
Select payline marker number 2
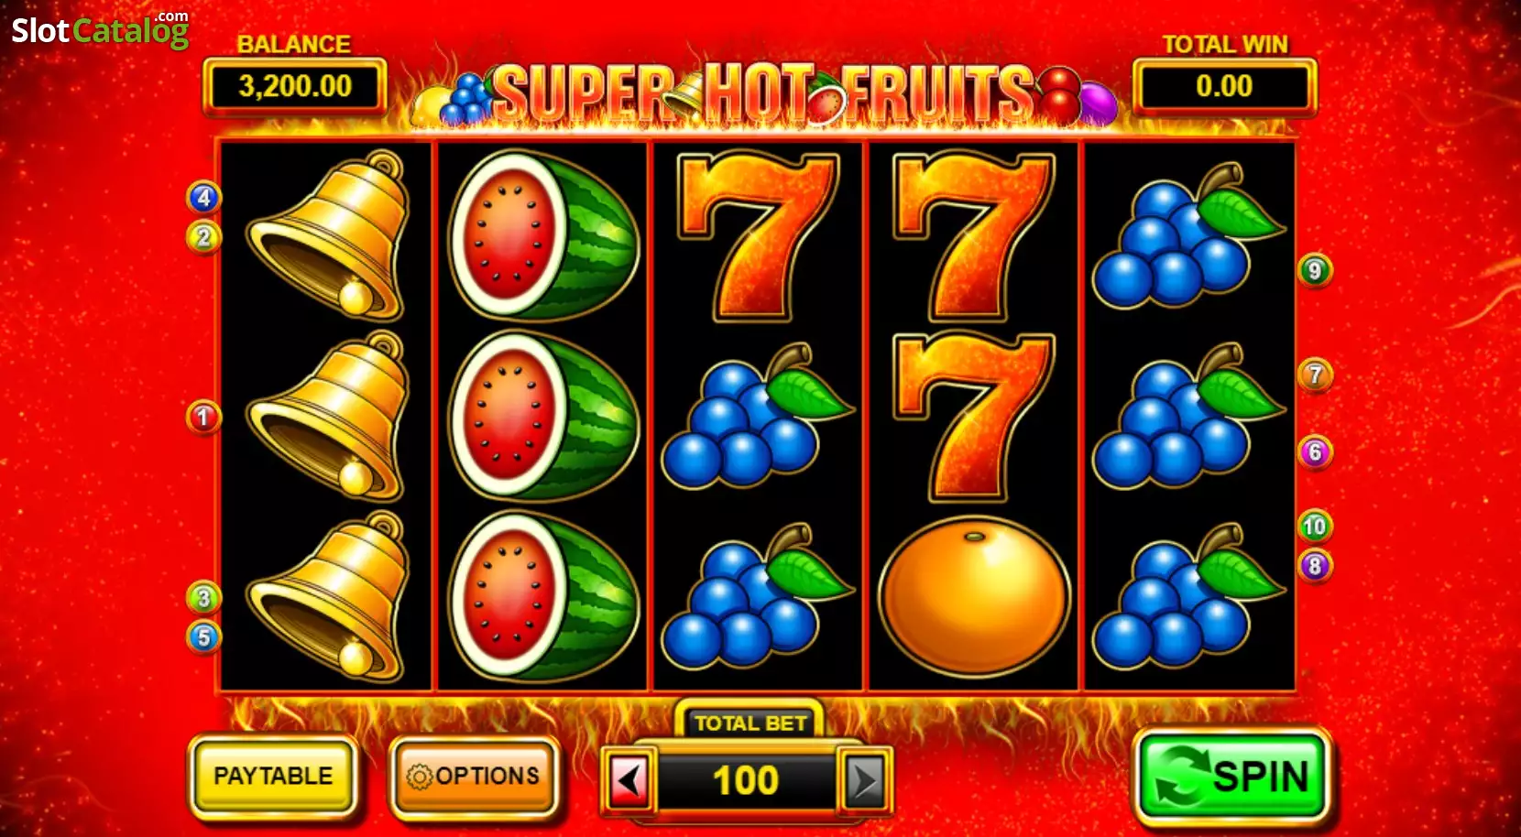(203, 237)
